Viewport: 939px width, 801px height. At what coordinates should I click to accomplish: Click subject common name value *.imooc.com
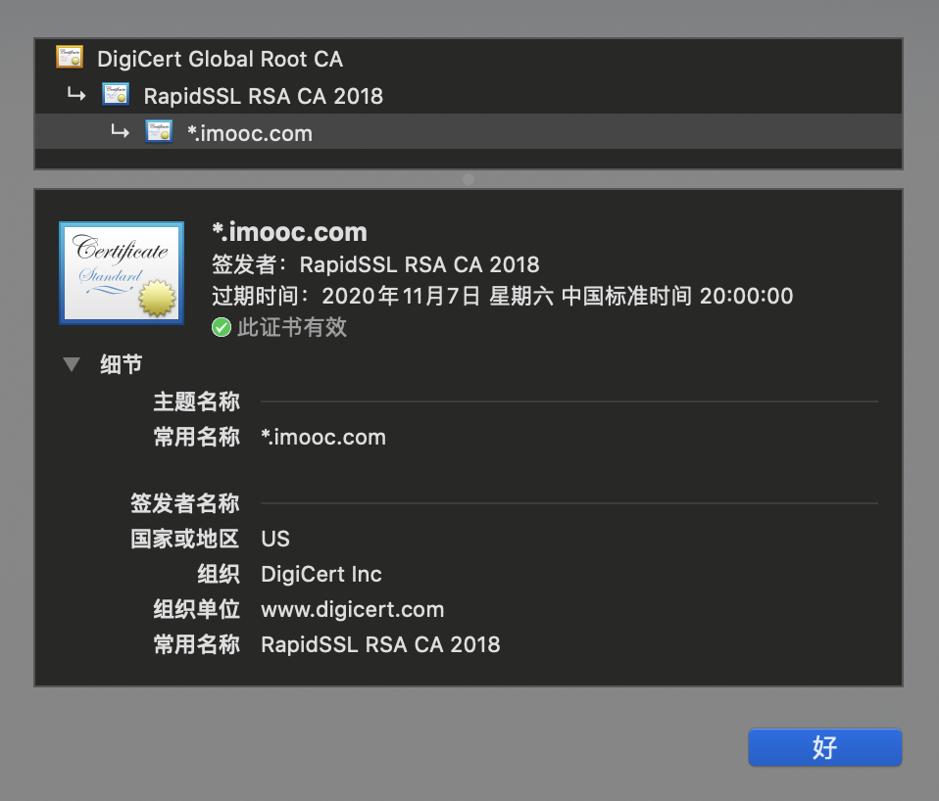pyautogui.click(x=323, y=438)
